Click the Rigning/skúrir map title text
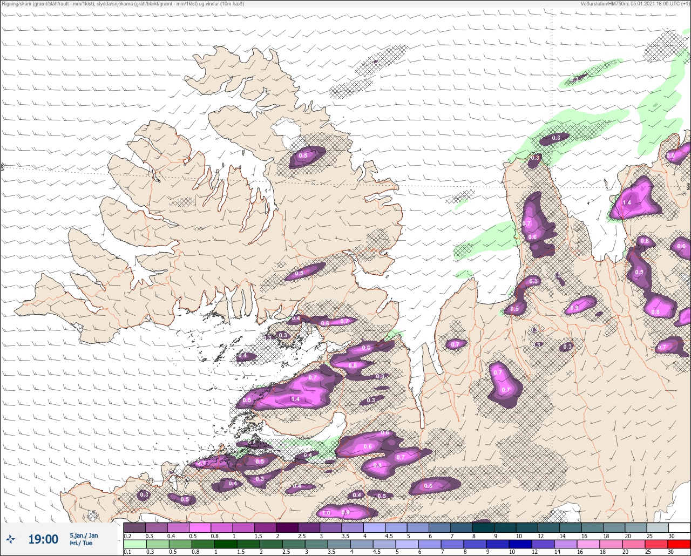Viewport: 691px width, 556px height. click(x=123, y=3)
